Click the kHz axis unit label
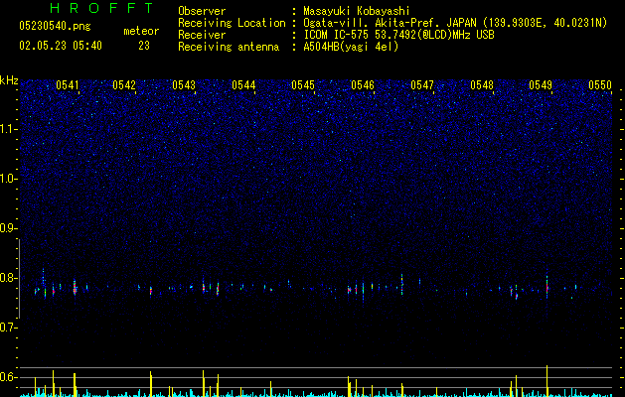The width and height of the screenshot is (625, 397). point(9,80)
